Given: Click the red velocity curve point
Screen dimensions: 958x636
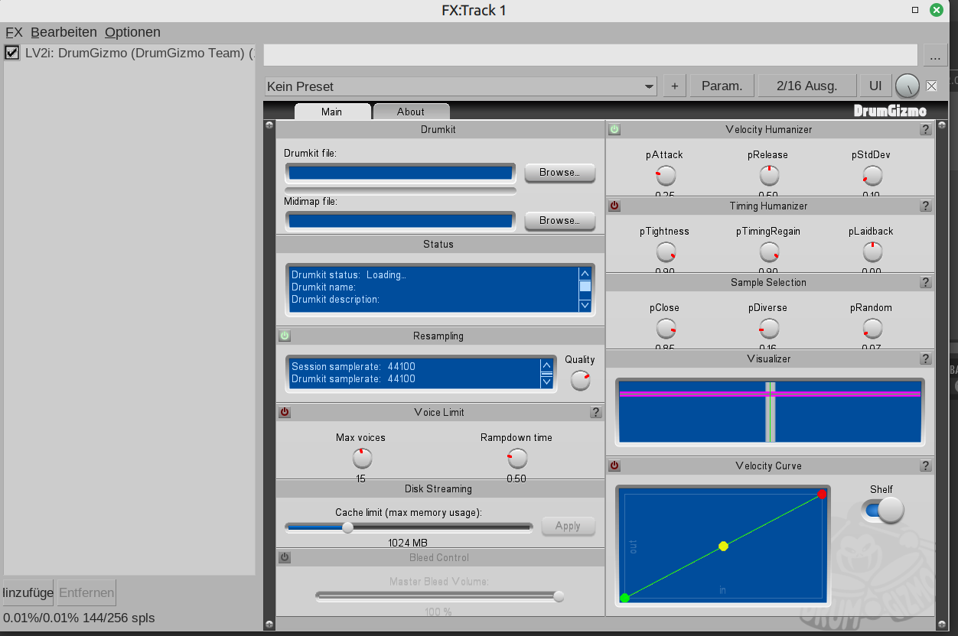Looking at the screenshot, I should (822, 494).
